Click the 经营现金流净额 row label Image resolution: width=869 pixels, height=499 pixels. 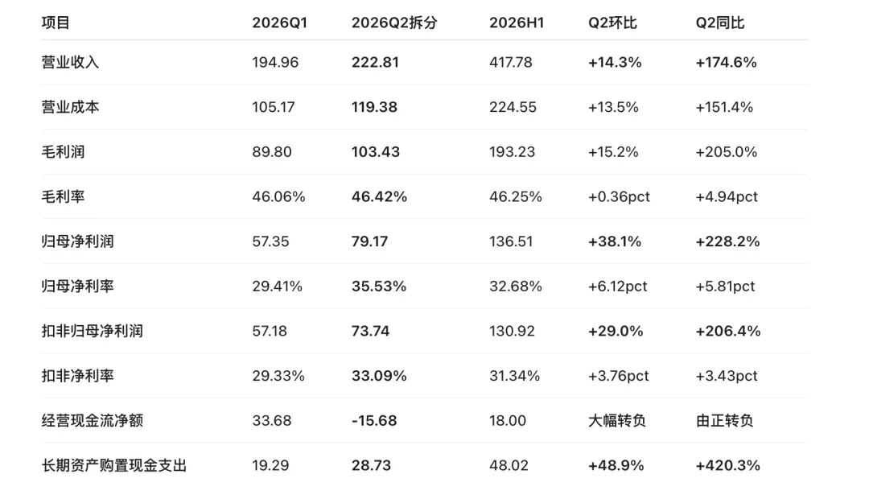(92, 420)
